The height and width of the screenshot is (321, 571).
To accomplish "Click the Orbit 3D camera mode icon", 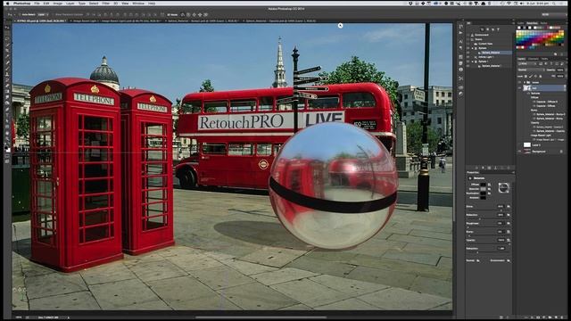I will click(183, 14).
